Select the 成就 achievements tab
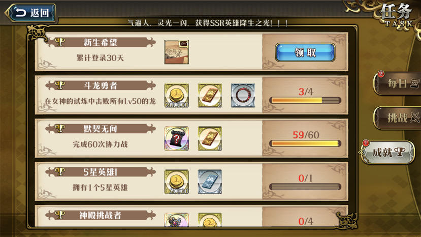 [x=387, y=153]
